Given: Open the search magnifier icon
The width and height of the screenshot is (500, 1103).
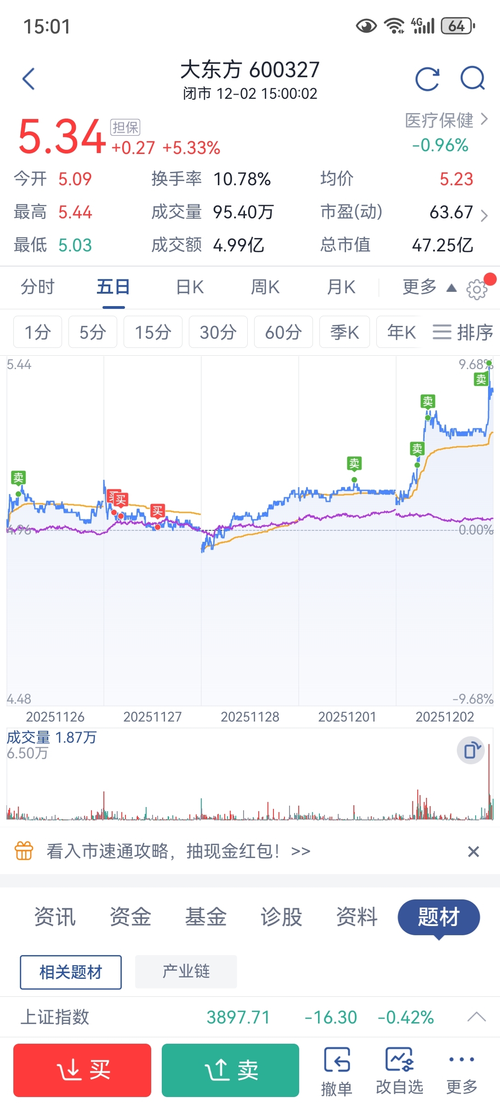Looking at the screenshot, I should click(x=473, y=78).
